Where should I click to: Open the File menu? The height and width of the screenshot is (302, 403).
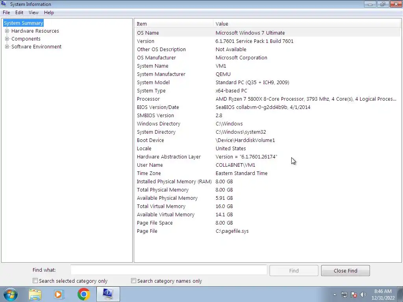click(x=6, y=13)
